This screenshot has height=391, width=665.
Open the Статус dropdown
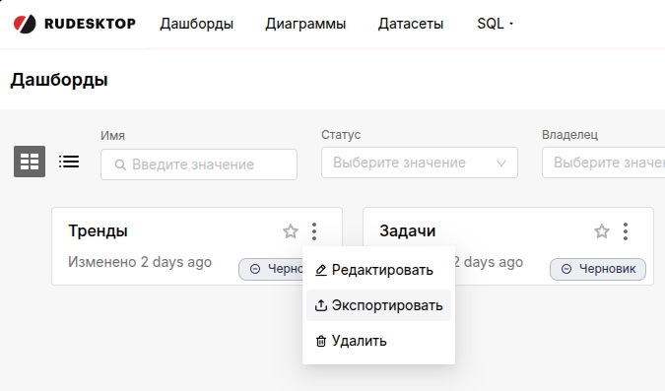click(420, 163)
